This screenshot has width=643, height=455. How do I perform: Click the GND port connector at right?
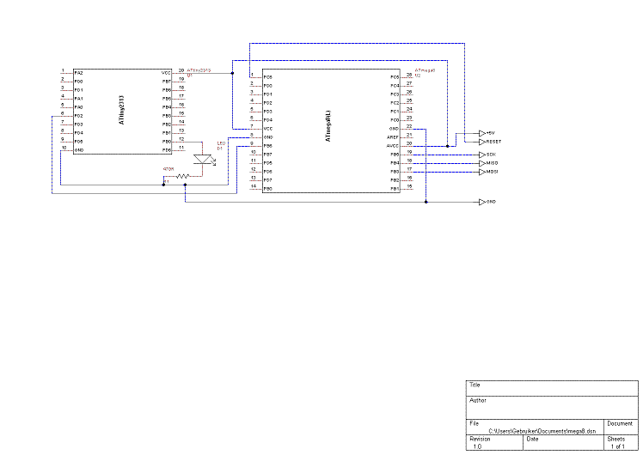point(482,202)
